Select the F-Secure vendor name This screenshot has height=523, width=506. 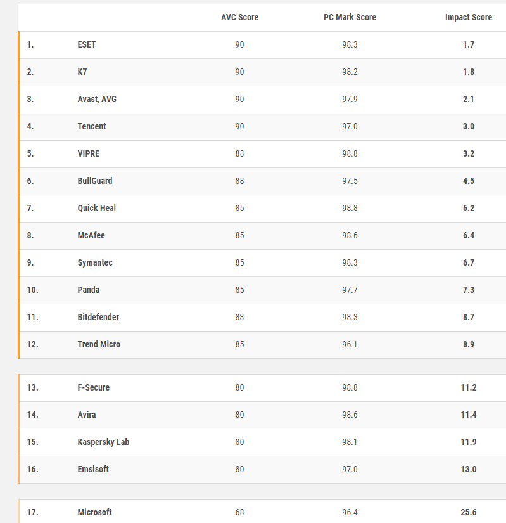(x=94, y=387)
